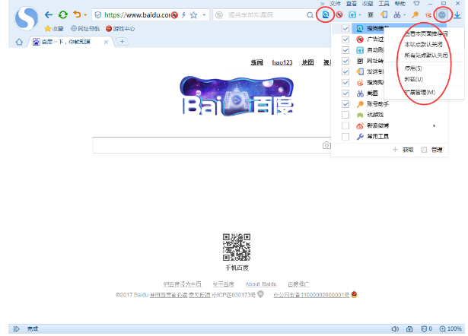Click Sogou search-recommend toolbar icon
Viewport: 468px width, 336px height.
coord(326,14)
